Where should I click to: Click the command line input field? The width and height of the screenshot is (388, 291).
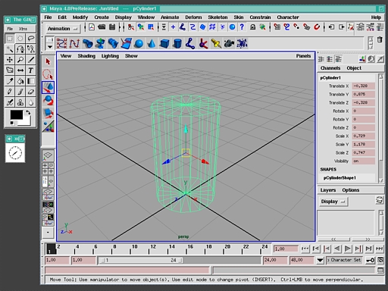[x=127, y=271]
